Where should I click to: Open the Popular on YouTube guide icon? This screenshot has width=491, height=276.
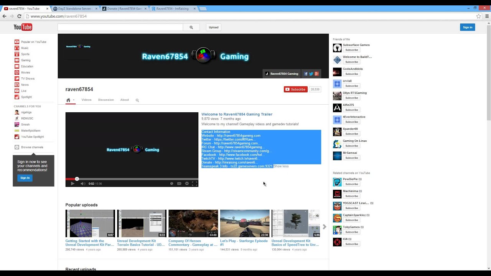click(17, 42)
